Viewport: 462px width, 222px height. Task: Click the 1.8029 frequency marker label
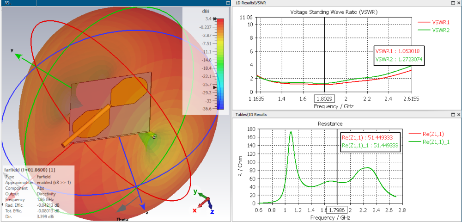(325, 99)
